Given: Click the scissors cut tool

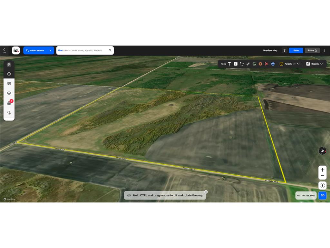Looking at the screenshot, I should [x=267, y=64].
